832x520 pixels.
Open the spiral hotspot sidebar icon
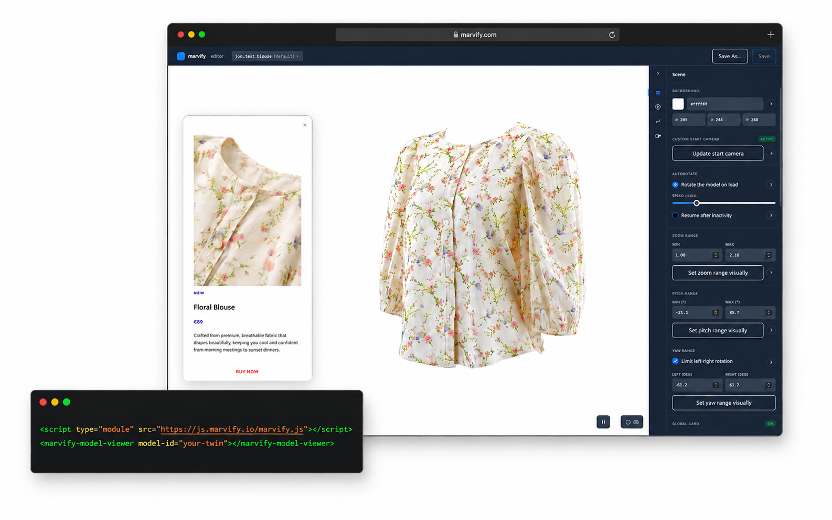(658, 107)
